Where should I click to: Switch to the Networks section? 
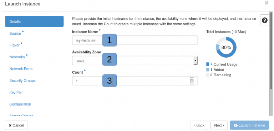click(17, 57)
